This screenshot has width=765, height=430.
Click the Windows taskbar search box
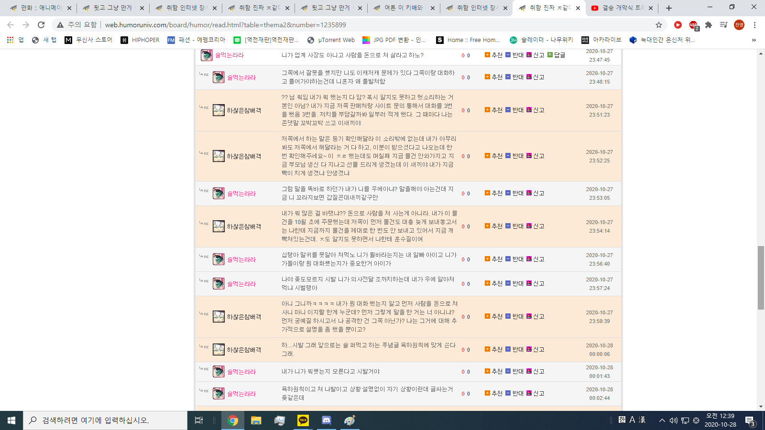[105, 420]
